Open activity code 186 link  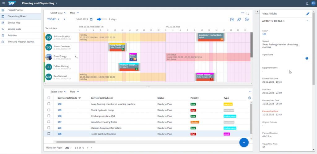point(264,34)
